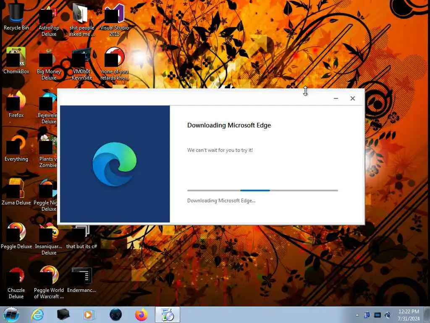The image size is (430, 323).
Task: Open Windows Media Player from taskbar
Action: pyautogui.click(x=89, y=315)
